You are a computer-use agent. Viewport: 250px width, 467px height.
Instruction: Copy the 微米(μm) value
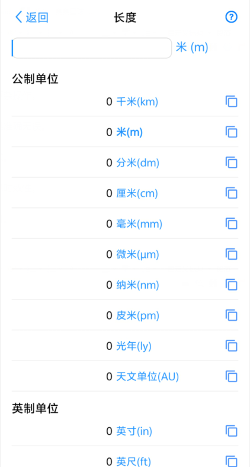coord(231,254)
